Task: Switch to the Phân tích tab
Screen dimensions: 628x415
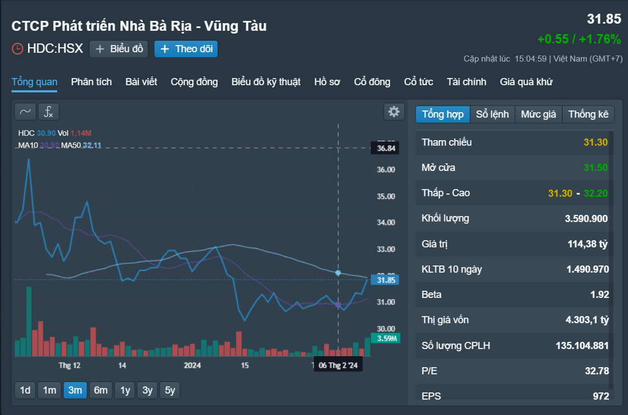Action: 91,81
